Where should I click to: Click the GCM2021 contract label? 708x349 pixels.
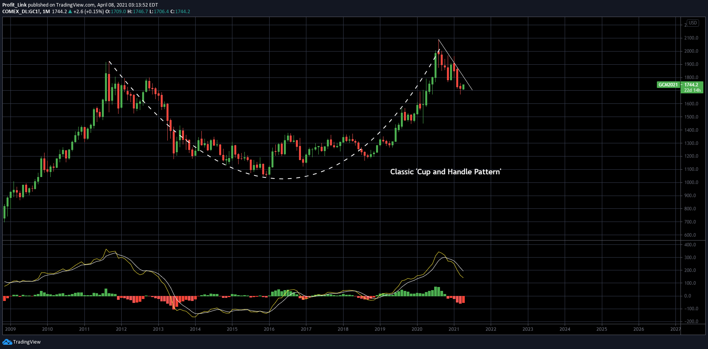tap(668, 85)
